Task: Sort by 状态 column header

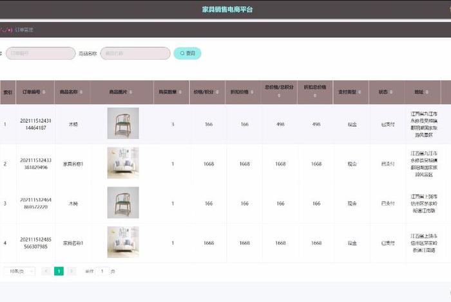Action: coord(387,92)
